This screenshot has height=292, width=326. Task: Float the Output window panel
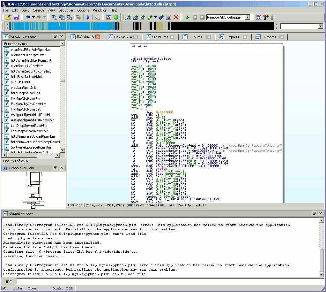coord(314,213)
